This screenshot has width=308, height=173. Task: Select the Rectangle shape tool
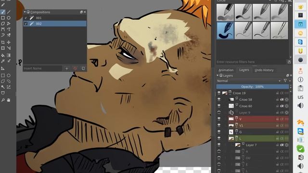coord(3,18)
